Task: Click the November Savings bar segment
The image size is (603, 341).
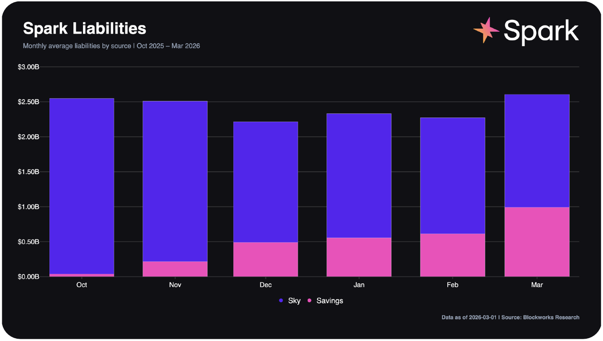Action: coord(175,269)
